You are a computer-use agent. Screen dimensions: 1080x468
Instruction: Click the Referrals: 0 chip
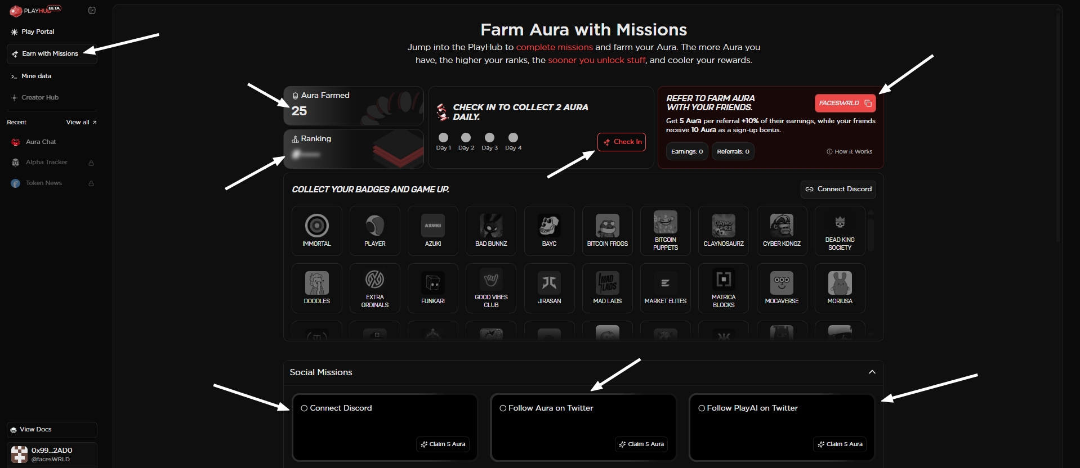tap(733, 151)
